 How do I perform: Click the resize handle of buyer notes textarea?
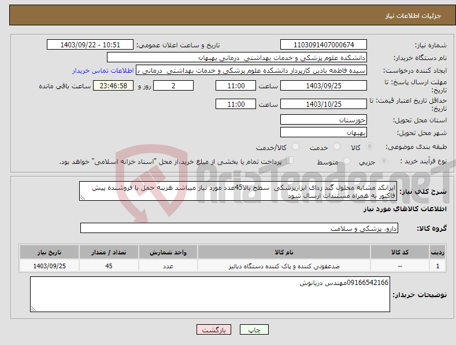pyautogui.click(x=34, y=309)
